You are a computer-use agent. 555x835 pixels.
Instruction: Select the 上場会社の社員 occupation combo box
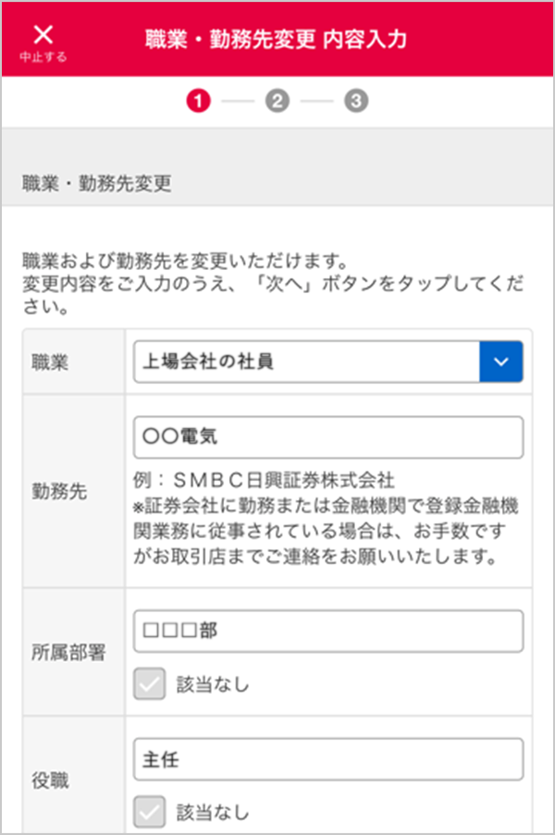[x=307, y=362]
